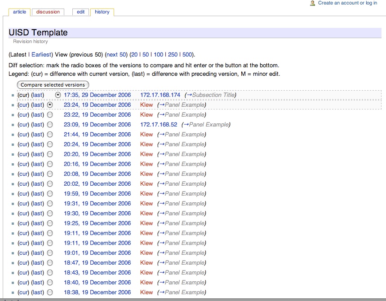Click the (last) link for the 20:08 revision
Screen dimensions: 386x301
click(x=38, y=174)
